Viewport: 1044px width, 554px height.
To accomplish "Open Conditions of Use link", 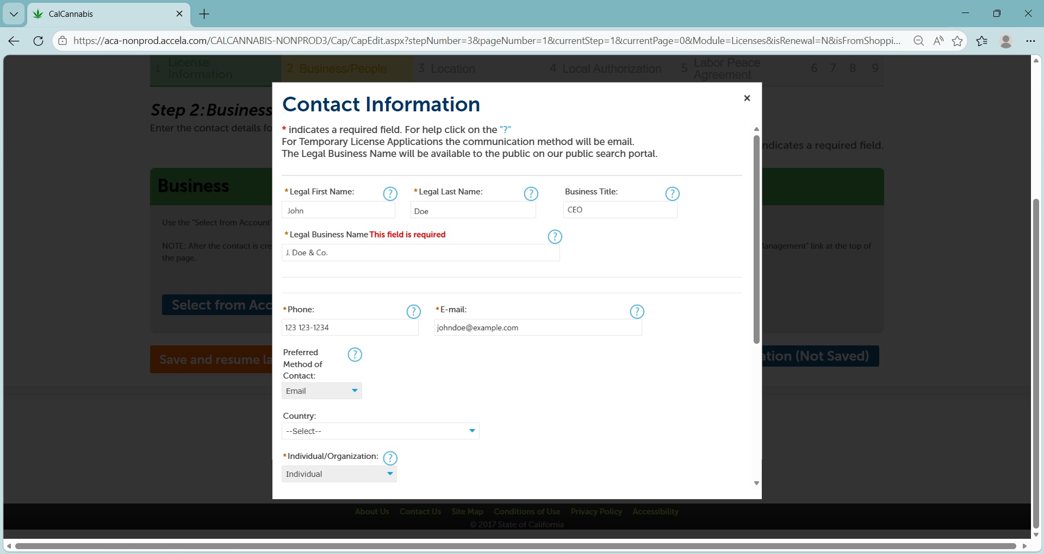I will coord(527,512).
